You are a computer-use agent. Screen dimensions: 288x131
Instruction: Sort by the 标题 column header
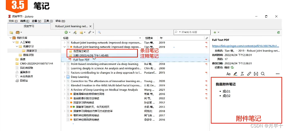pos(102,38)
